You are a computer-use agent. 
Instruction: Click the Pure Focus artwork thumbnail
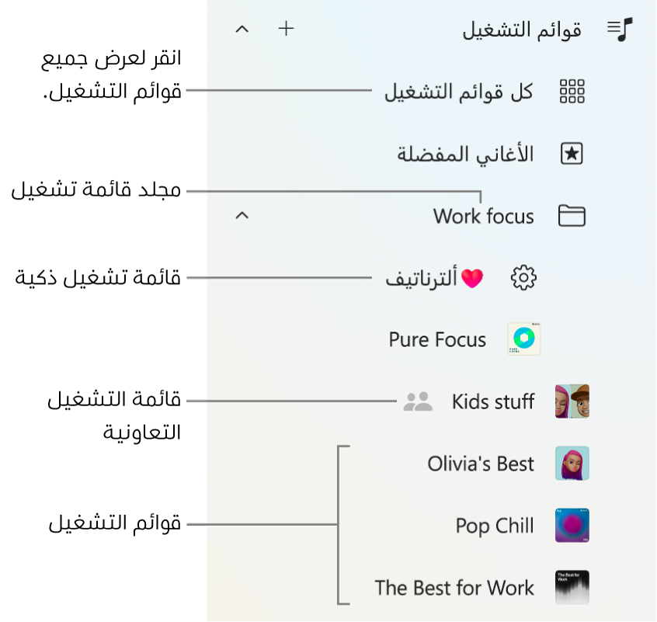click(523, 339)
